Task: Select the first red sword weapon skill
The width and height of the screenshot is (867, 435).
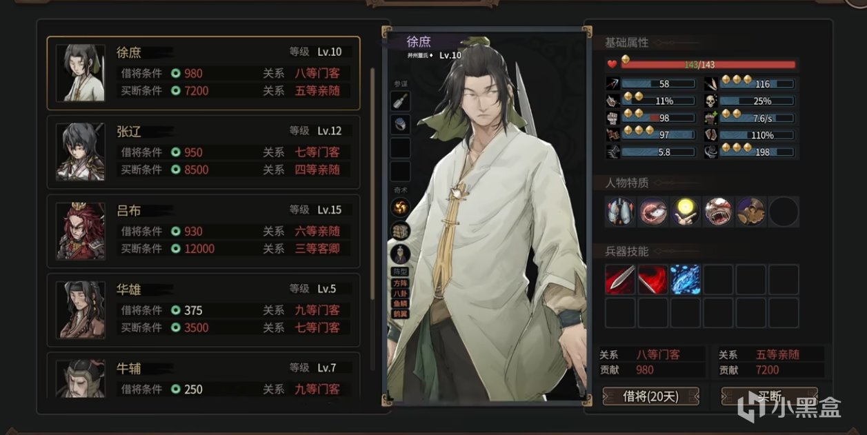Action: tap(620, 279)
